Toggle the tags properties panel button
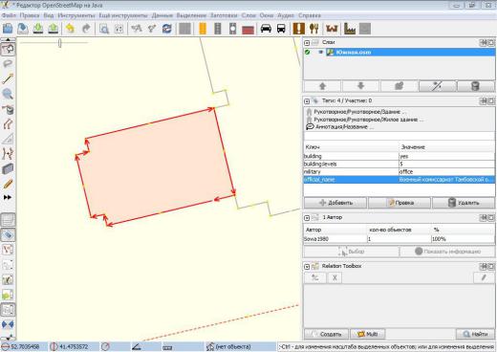The image size is (497, 352). pyautogui.click(x=8, y=235)
